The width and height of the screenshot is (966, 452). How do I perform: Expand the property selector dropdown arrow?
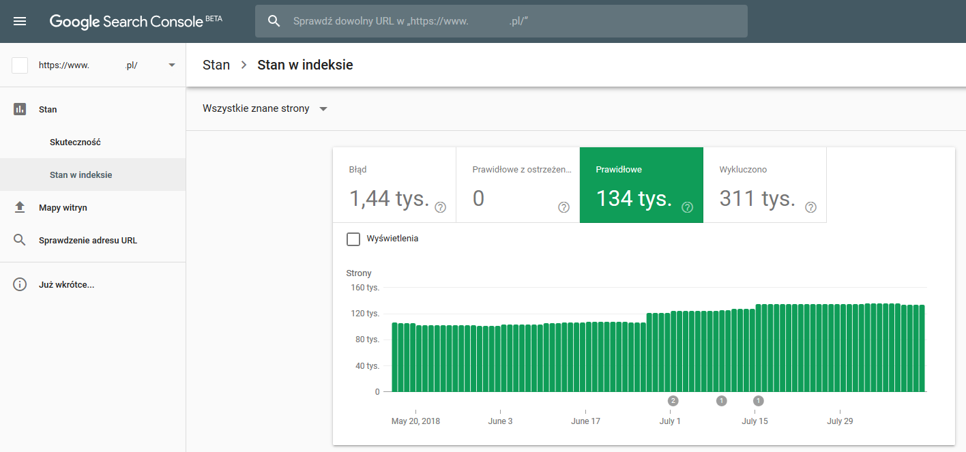point(172,65)
